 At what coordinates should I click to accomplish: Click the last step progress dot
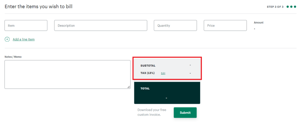click(x=295, y=7)
